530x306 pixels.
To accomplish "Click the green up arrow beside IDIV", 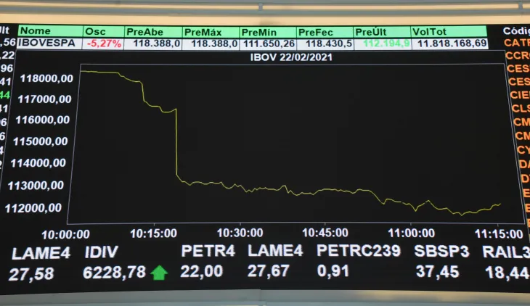I will (x=159, y=273).
